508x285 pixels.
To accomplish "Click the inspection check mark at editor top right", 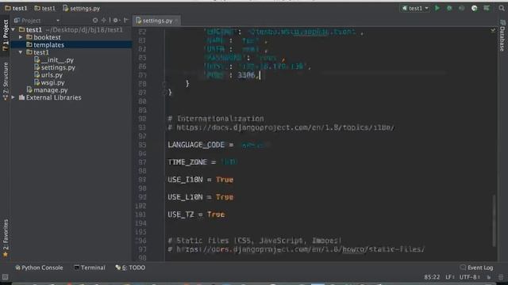I will 493,30.
